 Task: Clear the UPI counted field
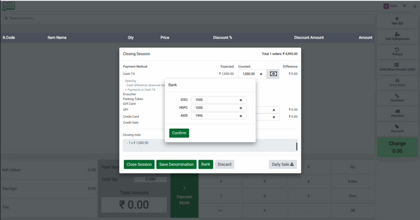coord(274,110)
